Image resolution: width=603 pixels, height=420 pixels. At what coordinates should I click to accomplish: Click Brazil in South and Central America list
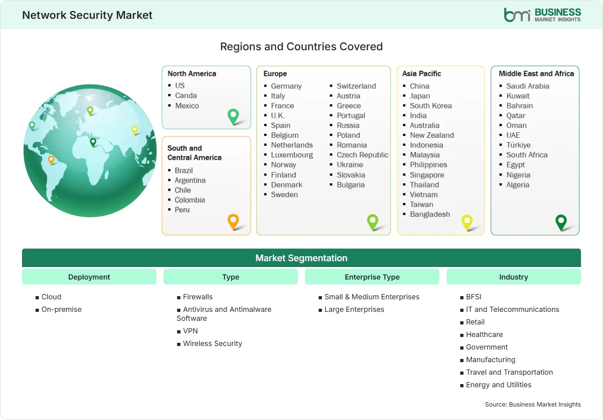(184, 171)
